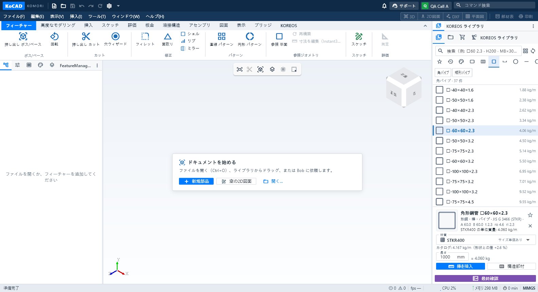This screenshot has height=292, width=538.
Task: Create a 参照 平面 reference plane
Action: click(279, 39)
